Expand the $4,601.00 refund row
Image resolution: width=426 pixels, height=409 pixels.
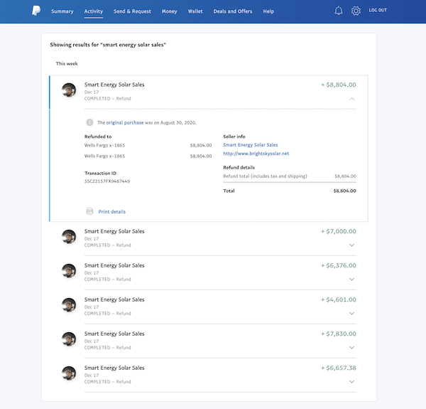[x=352, y=314]
